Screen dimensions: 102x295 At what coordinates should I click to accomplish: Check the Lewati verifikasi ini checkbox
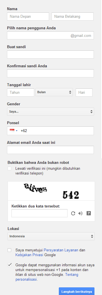click(9, 169)
